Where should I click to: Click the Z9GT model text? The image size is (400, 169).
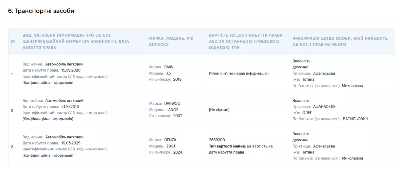click(x=171, y=146)
